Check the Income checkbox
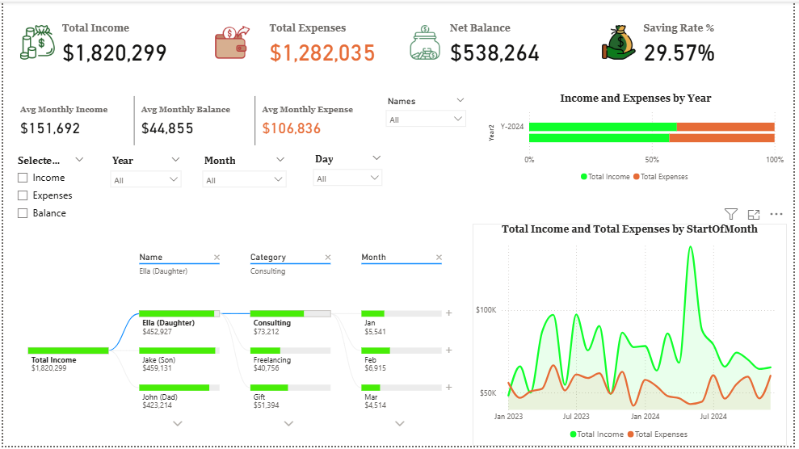Viewport: 799px width, 449px height. point(23,178)
